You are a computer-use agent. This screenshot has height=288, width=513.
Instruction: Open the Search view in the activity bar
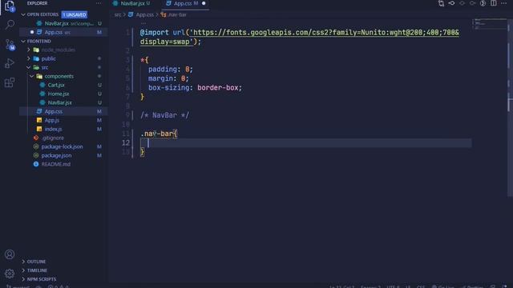(x=10, y=25)
